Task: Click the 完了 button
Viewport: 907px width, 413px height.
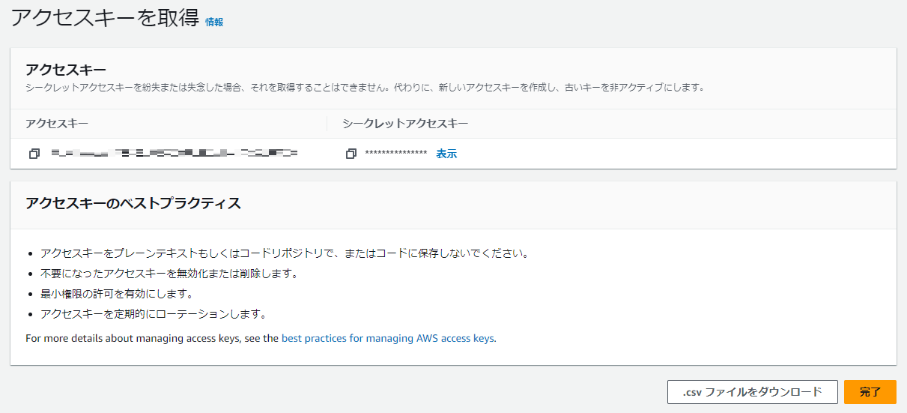Action: [870, 392]
